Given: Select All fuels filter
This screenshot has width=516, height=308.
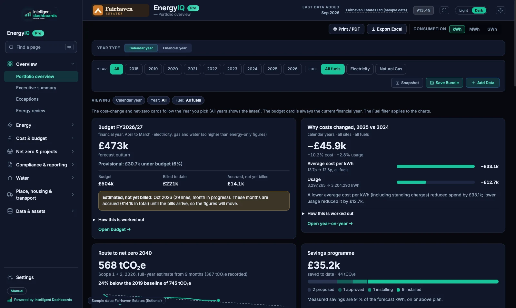Looking at the screenshot, I should [x=332, y=69].
